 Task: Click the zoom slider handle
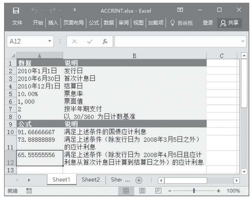click(194, 191)
